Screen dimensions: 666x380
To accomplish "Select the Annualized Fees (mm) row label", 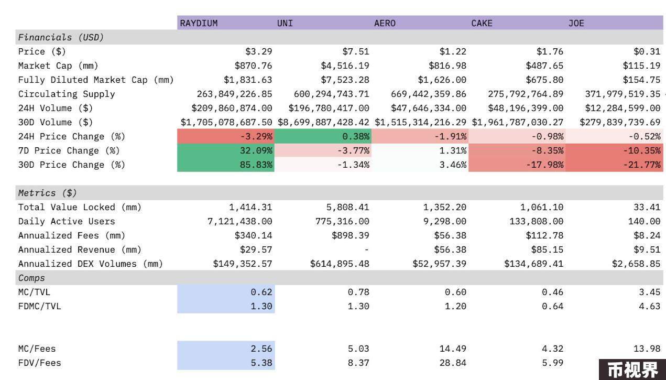I will (72, 235).
